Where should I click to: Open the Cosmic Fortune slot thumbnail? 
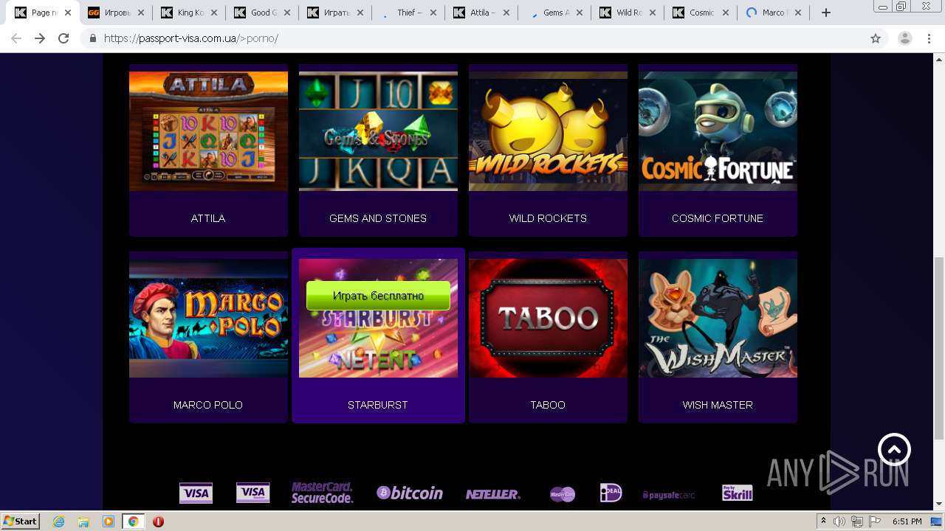[718, 131]
